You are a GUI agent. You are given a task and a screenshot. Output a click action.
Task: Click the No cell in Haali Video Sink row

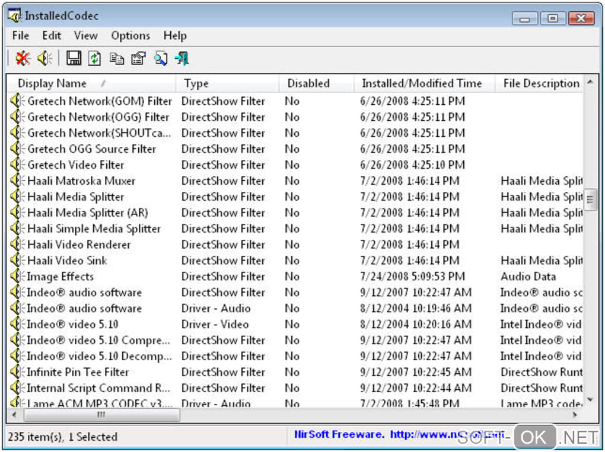292,261
